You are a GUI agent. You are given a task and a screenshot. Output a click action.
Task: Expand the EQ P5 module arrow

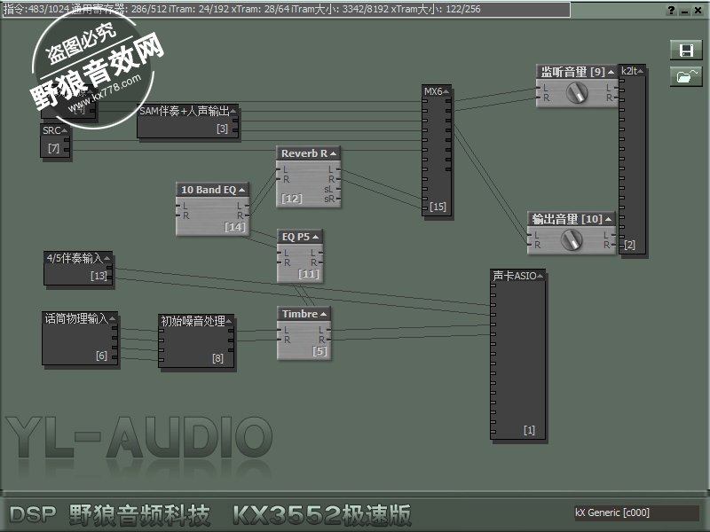316,237
